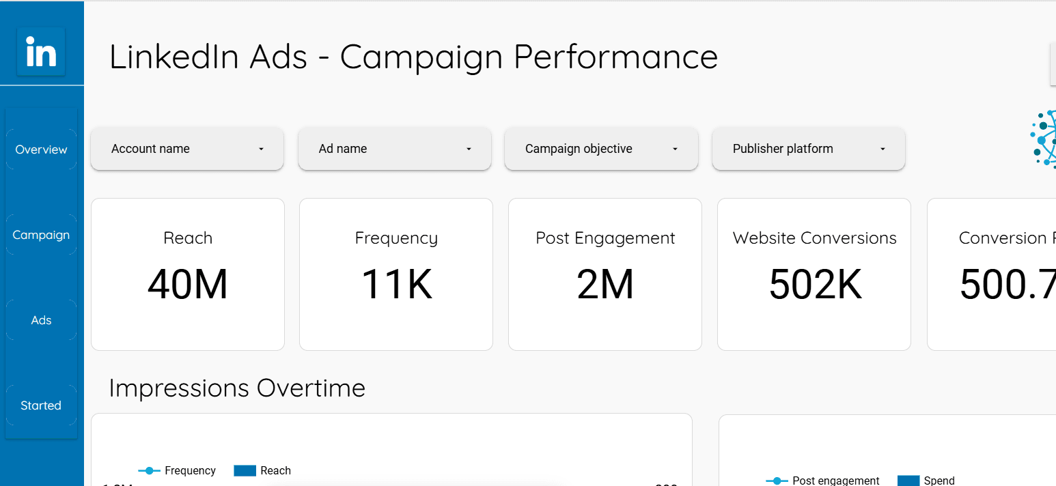Expand the Ad name filter
Screen dimensions: 1056x486
point(395,149)
